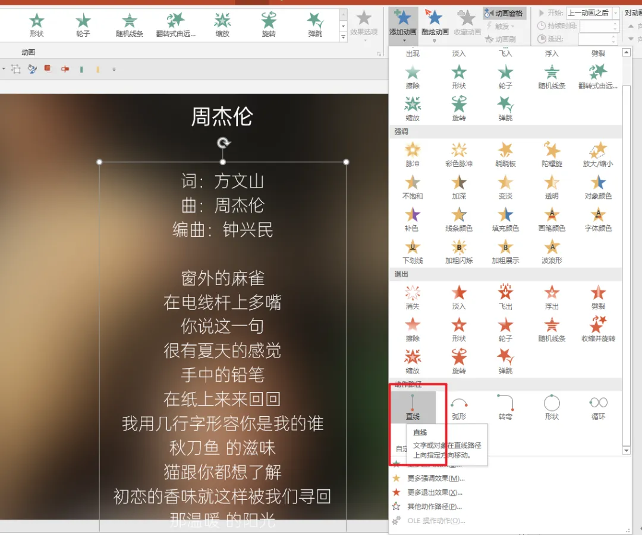Apply the 不饱和 emphasis effect
642x535 pixels.
coord(413,187)
